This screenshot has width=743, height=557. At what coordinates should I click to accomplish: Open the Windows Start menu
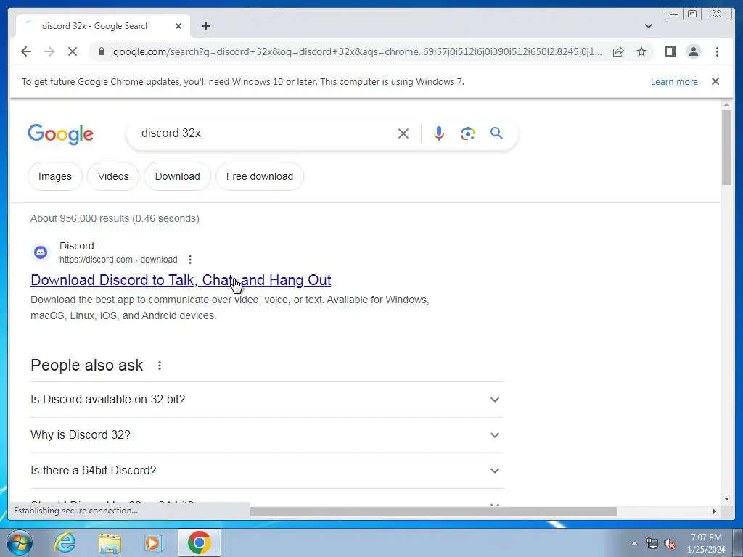(19, 542)
